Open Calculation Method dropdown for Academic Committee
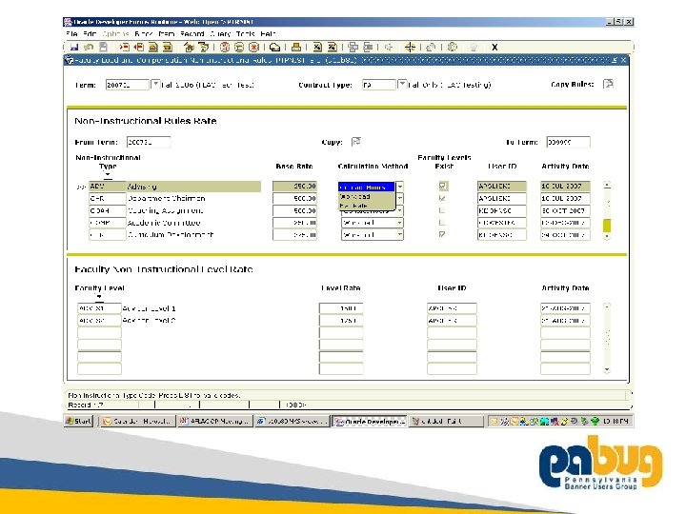 coord(399,223)
